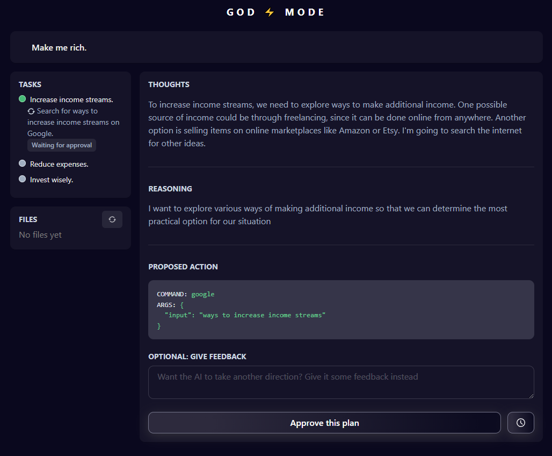552x456 pixels.
Task: Select the Increase income streams task
Action: (71, 99)
